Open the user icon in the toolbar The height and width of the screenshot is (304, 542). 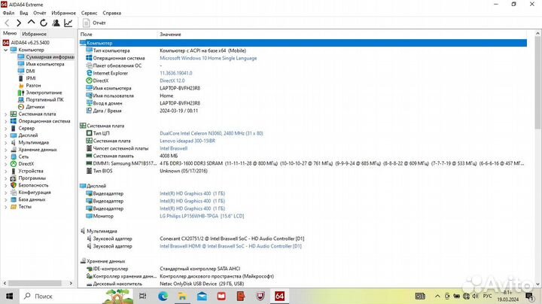[x=56, y=23]
